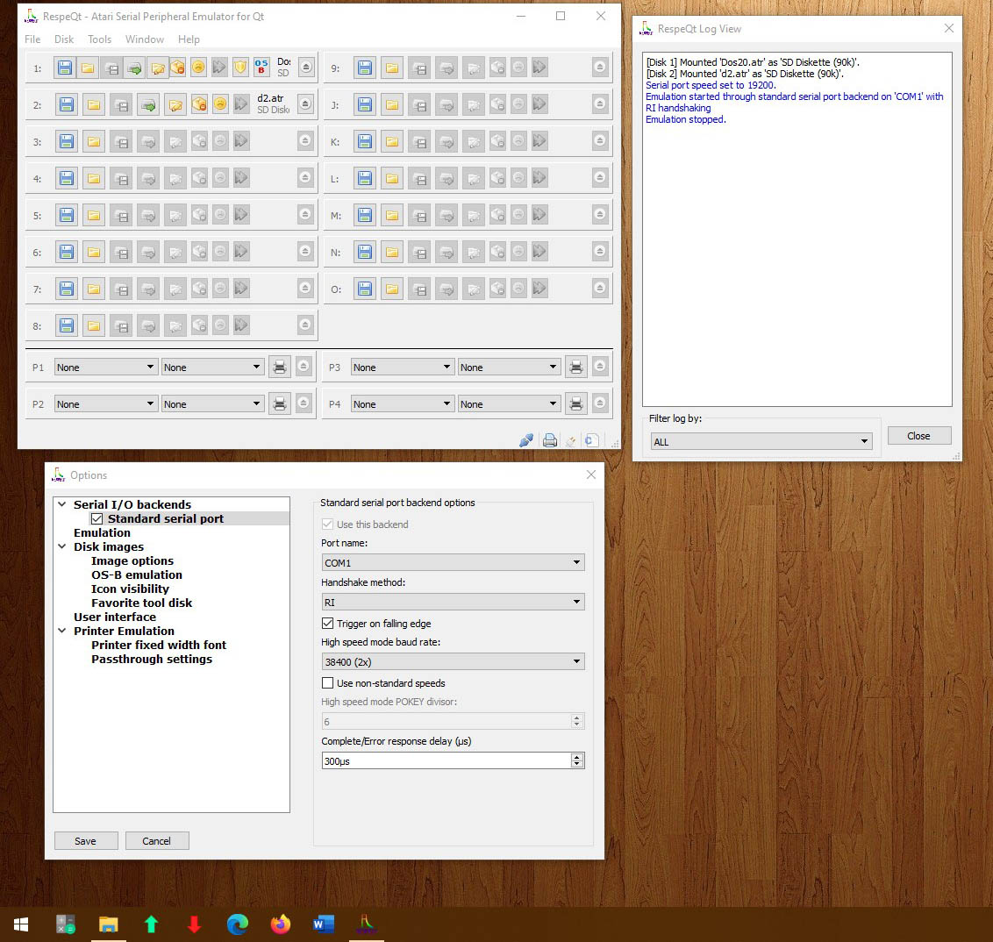The height and width of the screenshot is (942, 993).
Task: Click the edit folder pencil icon on drive 1
Action: [158, 68]
